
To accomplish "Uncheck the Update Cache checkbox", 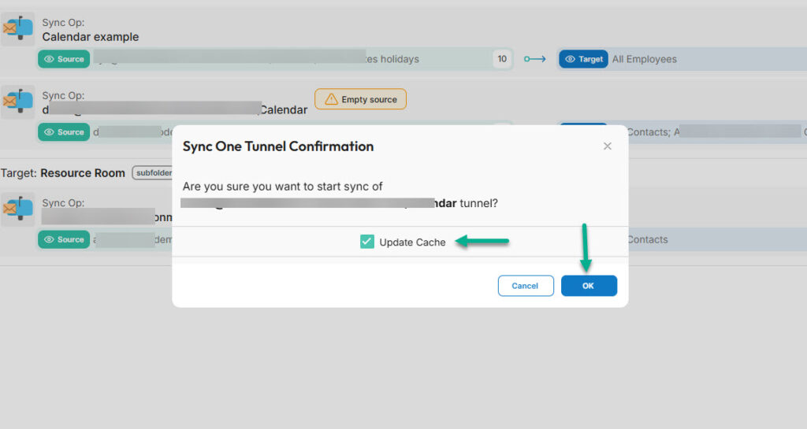I will click(367, 242).
